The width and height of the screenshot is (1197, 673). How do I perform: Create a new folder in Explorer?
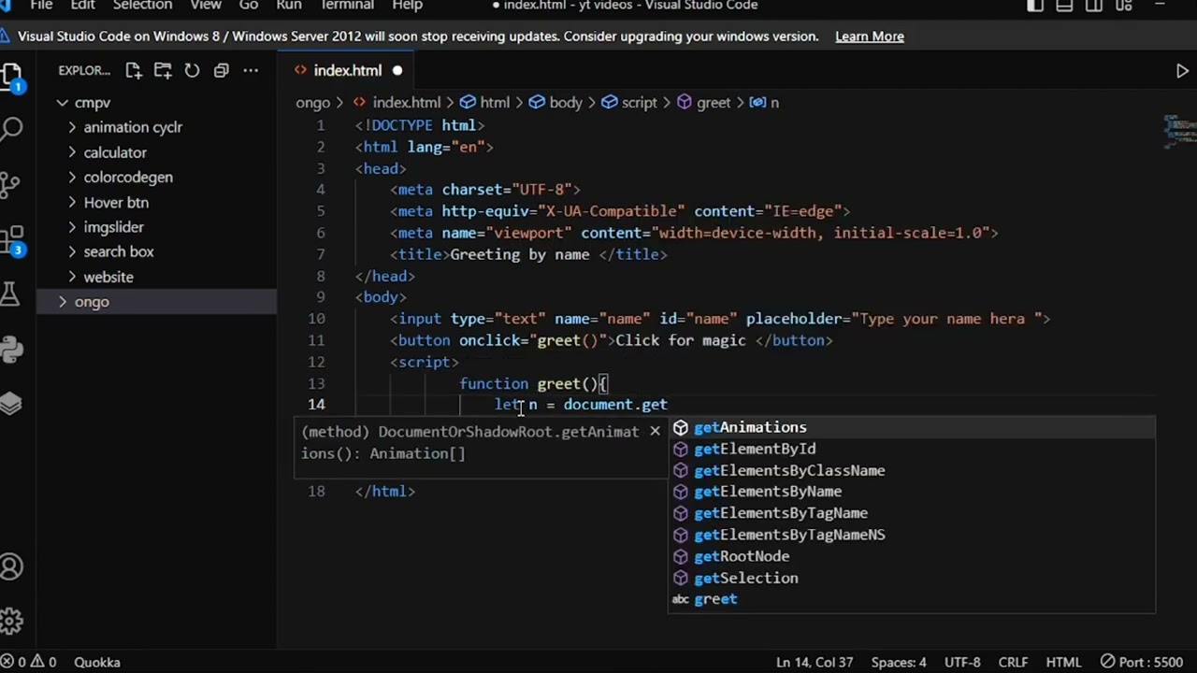tap(163, 70)
